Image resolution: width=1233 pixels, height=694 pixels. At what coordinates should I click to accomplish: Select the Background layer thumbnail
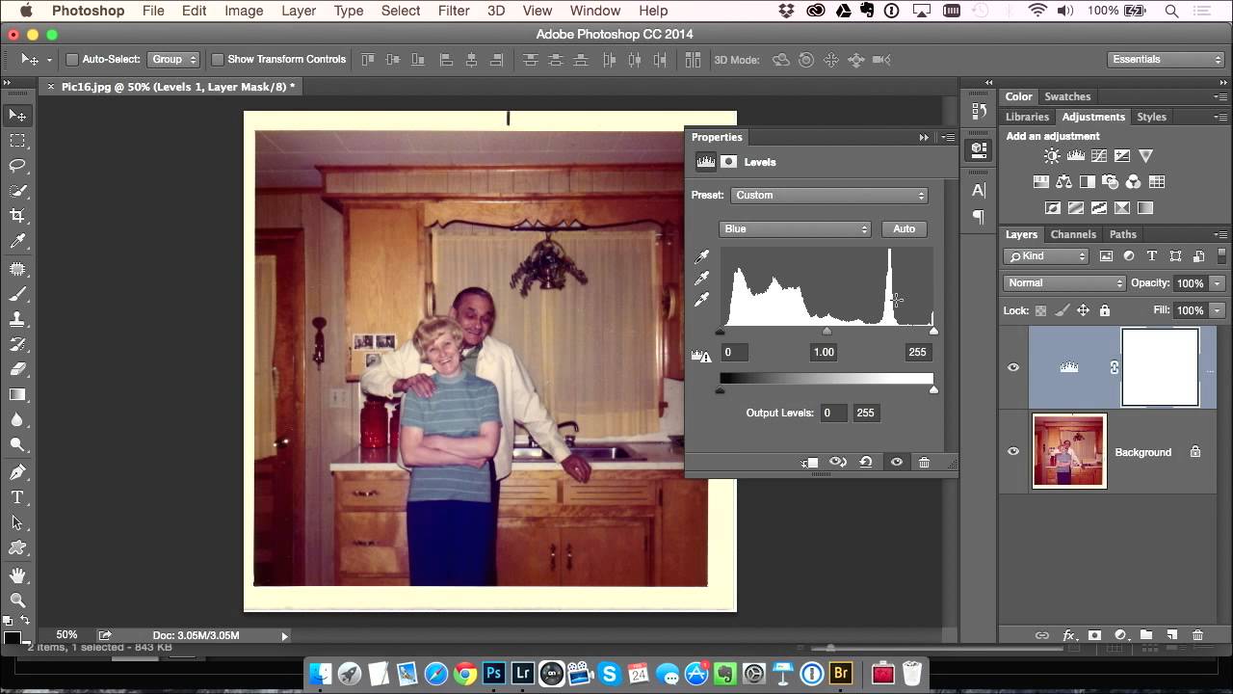coord(1069,451)
